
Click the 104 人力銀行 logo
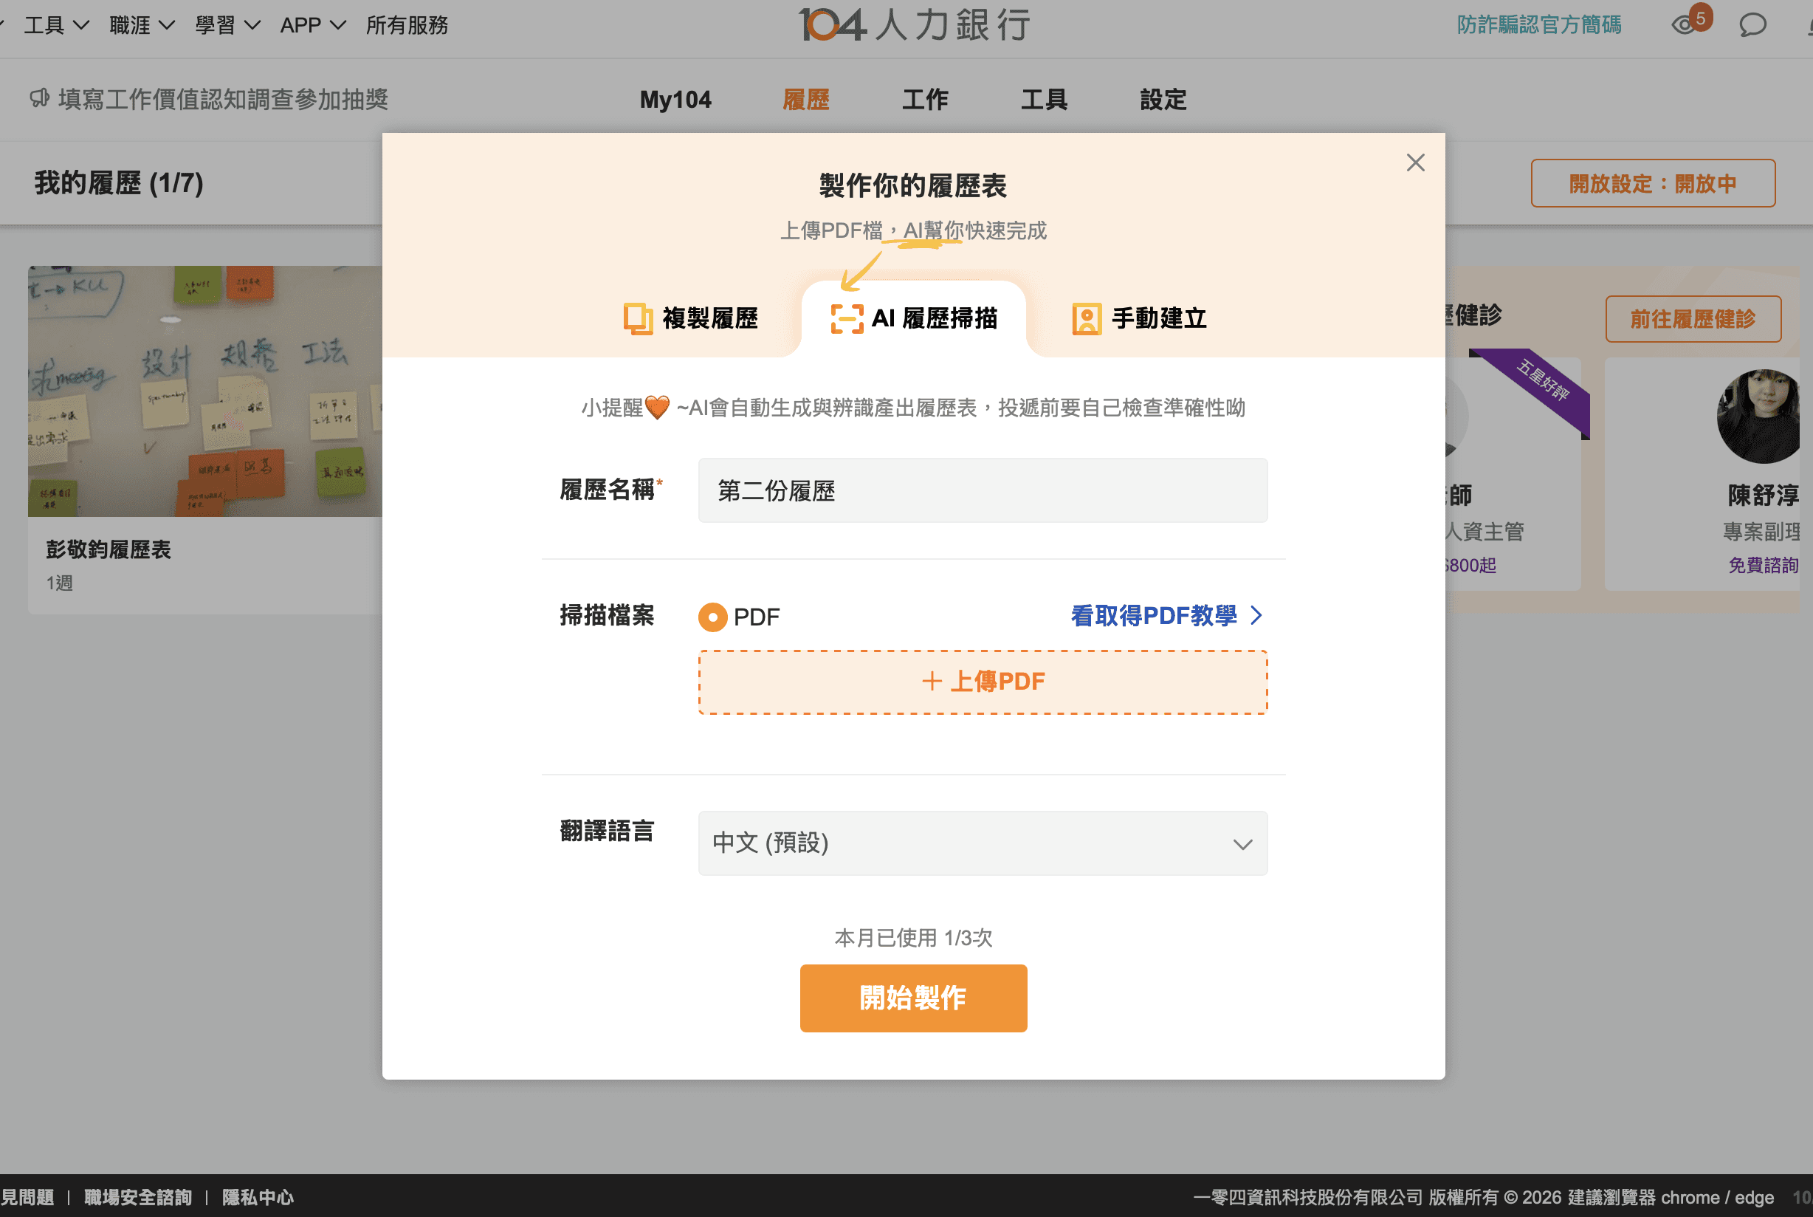coord(914,25)
